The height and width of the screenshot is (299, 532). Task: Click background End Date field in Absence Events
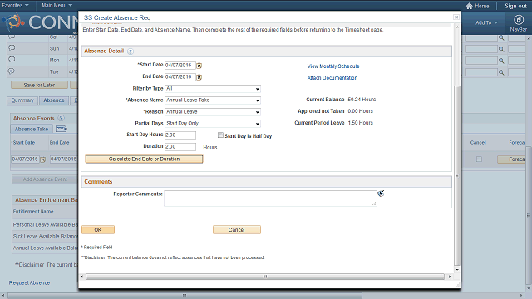[x=63, y=159]
